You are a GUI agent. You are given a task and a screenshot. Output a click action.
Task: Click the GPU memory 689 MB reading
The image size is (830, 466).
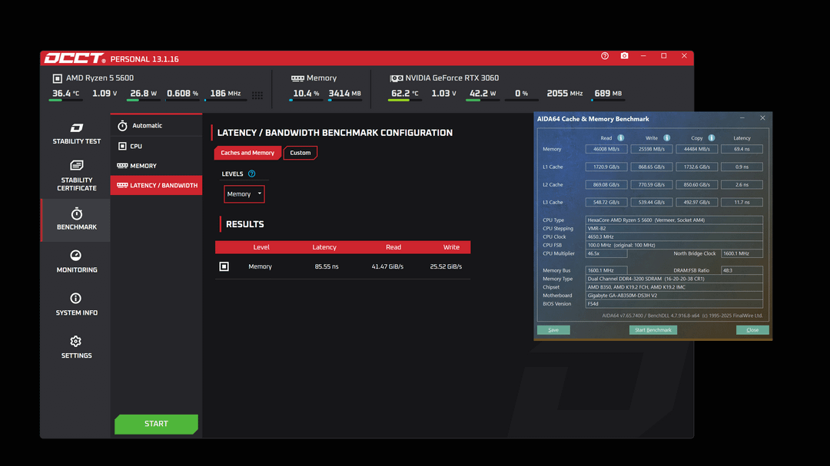pyautogui.click(x=608, y=94)
